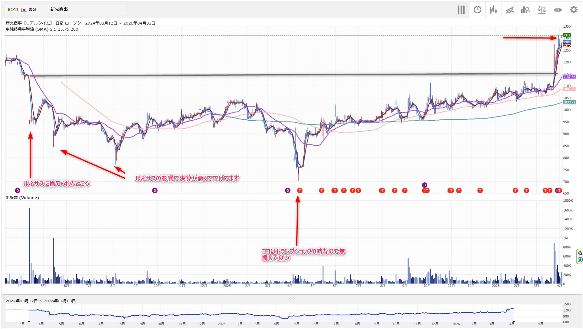Click the purple D marker near 10月 2025
This screenshot has width=583, height=329.
(425, 185)
